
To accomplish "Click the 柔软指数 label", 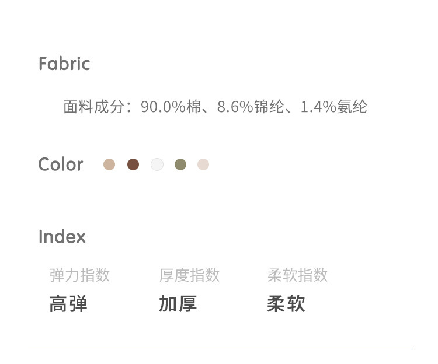I will point(297,275).
